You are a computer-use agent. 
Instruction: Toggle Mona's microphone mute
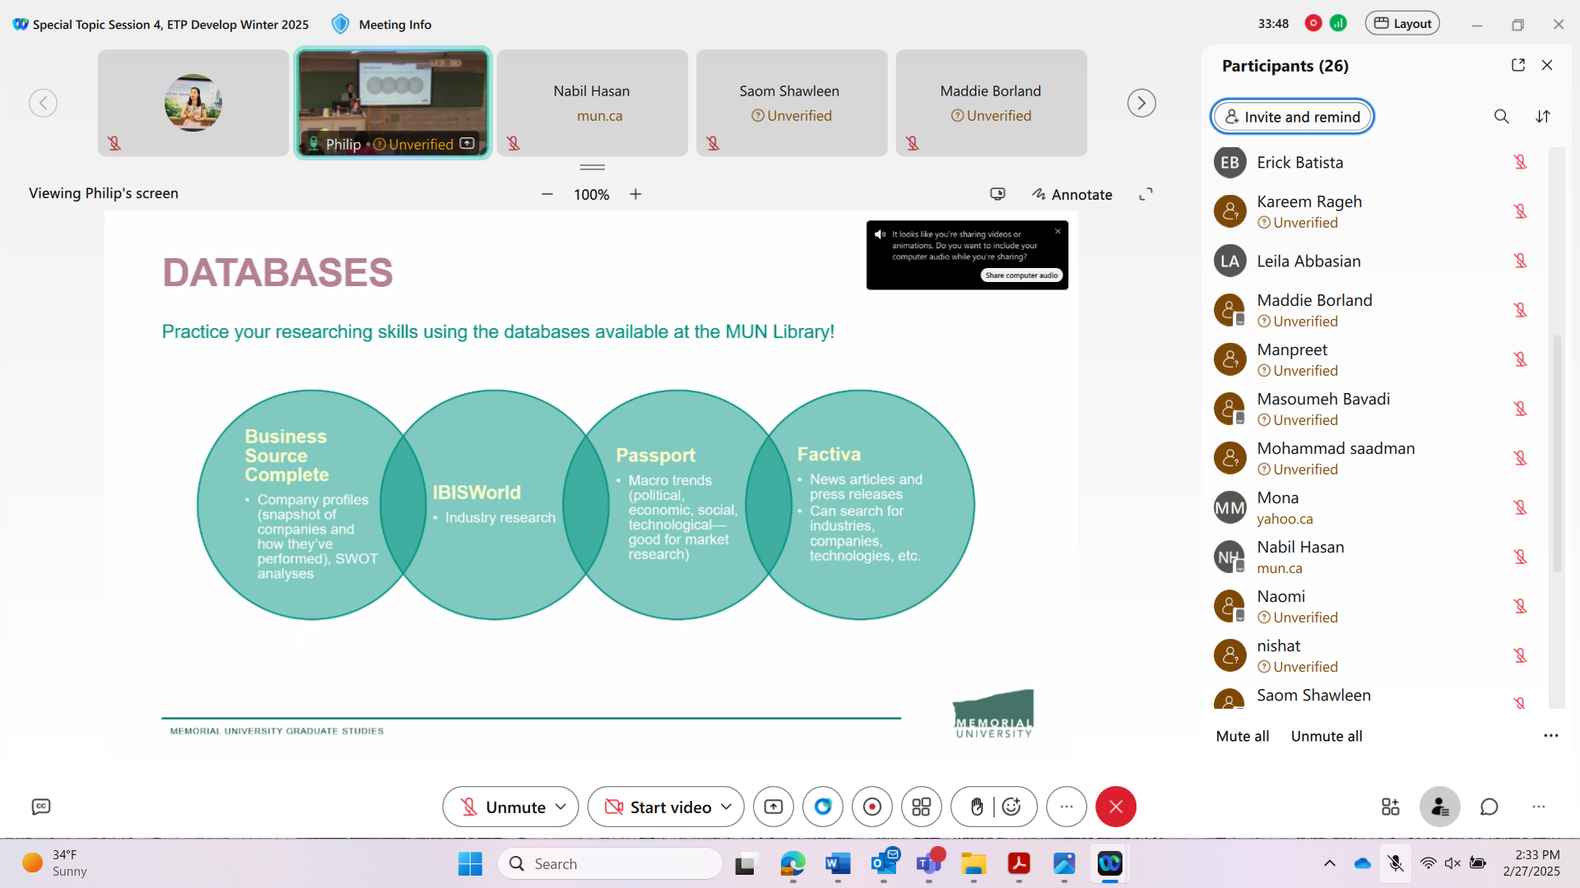(x=1520, y=507)
